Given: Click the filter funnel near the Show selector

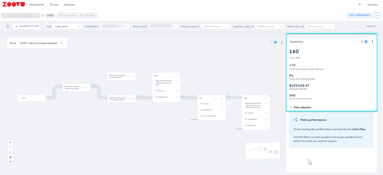Looking at the screenshot, I should 271,42.
